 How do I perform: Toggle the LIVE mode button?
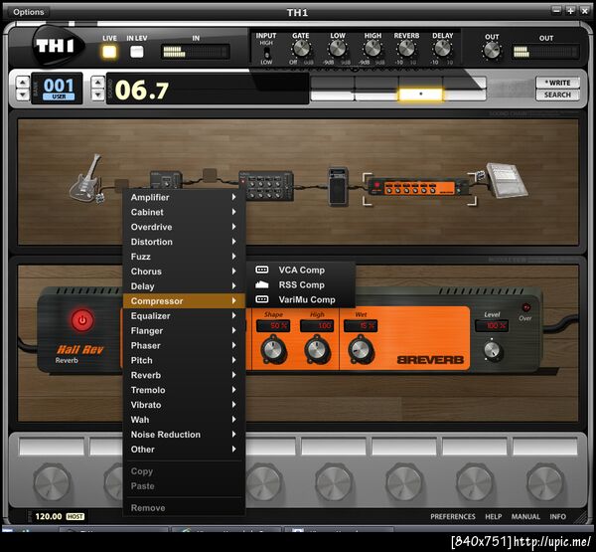pos(109,52)
